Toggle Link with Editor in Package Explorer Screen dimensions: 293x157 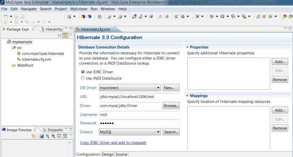point(65,36)
